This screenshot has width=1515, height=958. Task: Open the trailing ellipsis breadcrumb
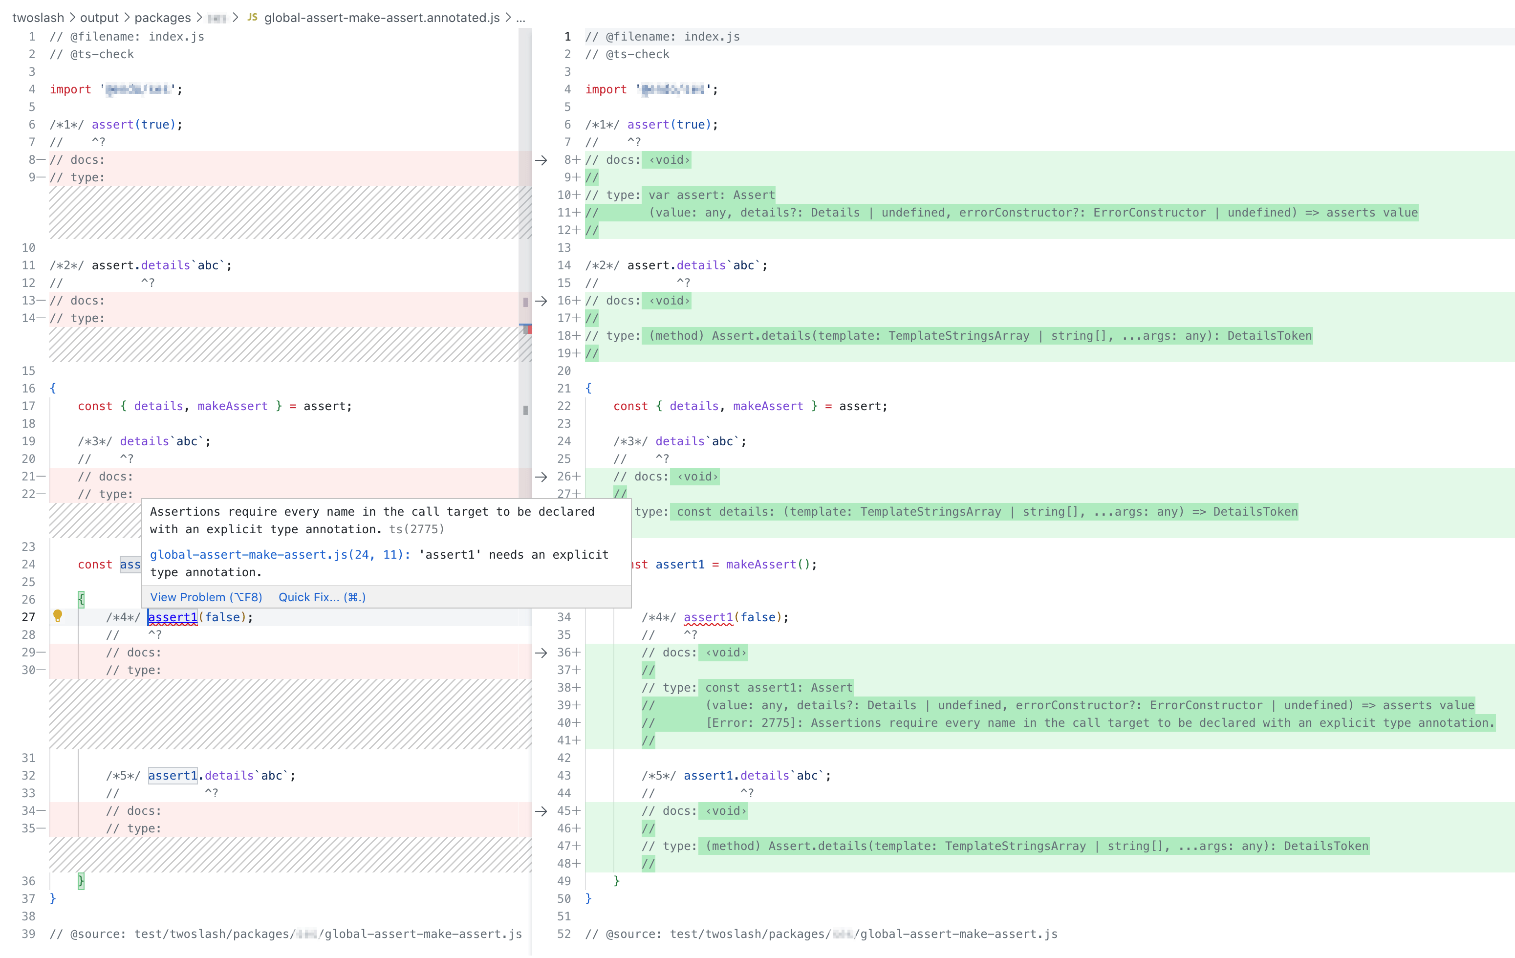tap(521, 18)
